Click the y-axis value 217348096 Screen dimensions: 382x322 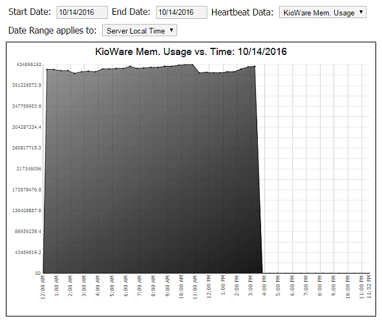(29, 169)
